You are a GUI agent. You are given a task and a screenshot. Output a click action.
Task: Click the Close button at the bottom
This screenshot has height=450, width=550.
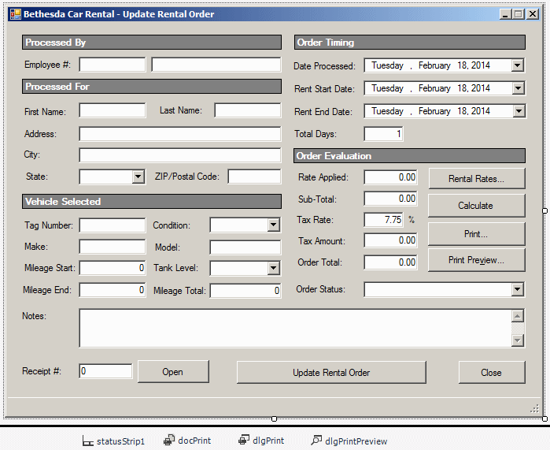click(x=492, y=372)
